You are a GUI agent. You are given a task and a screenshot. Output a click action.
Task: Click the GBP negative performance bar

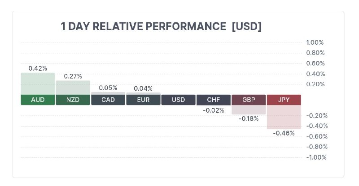click(248, 110)
